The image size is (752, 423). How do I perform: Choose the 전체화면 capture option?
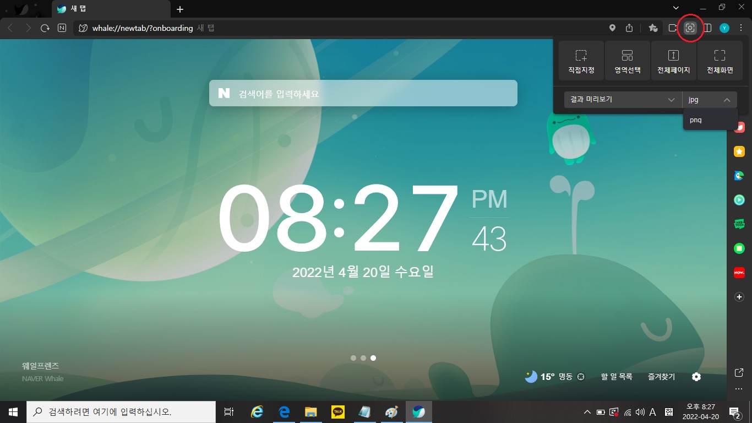pos(720,61)
